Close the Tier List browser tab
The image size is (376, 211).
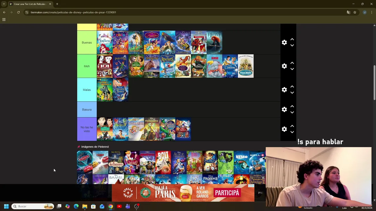click(50, 4)
